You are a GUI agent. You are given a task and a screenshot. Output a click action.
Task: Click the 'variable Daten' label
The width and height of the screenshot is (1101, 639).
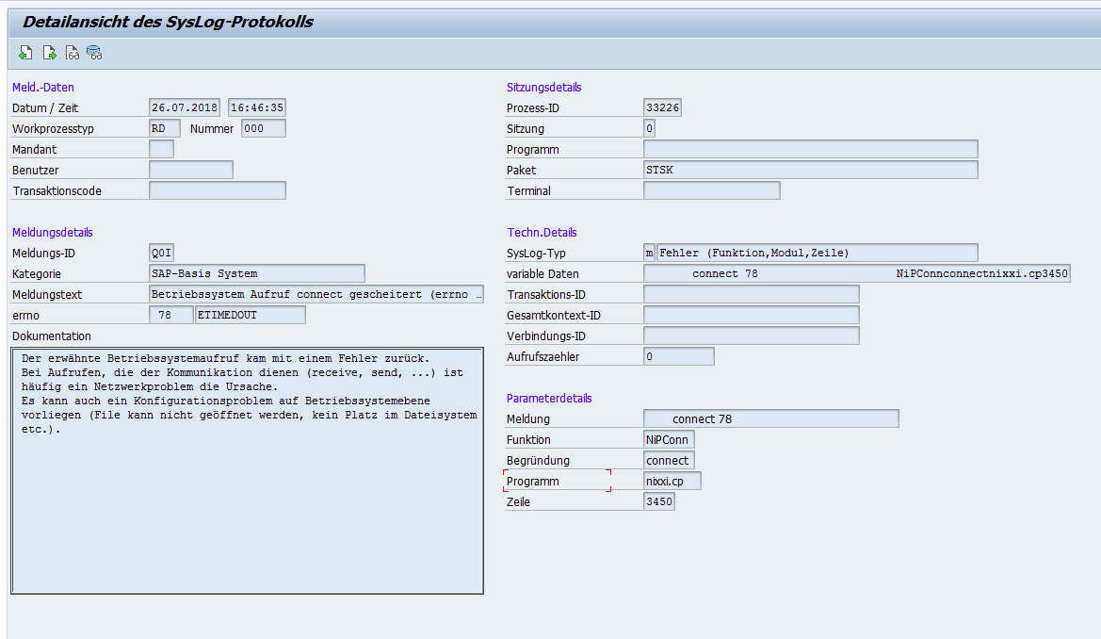click(542, 273)
